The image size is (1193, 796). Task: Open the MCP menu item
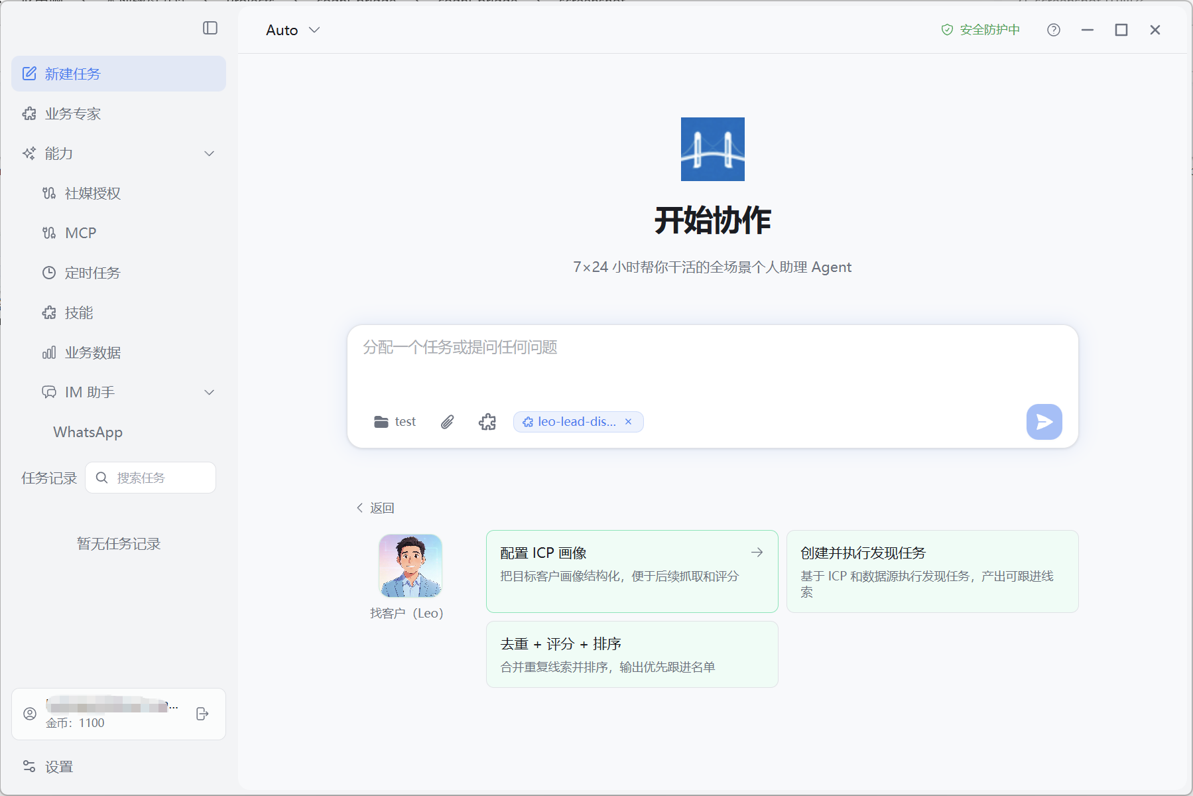[x=119, y=233]
